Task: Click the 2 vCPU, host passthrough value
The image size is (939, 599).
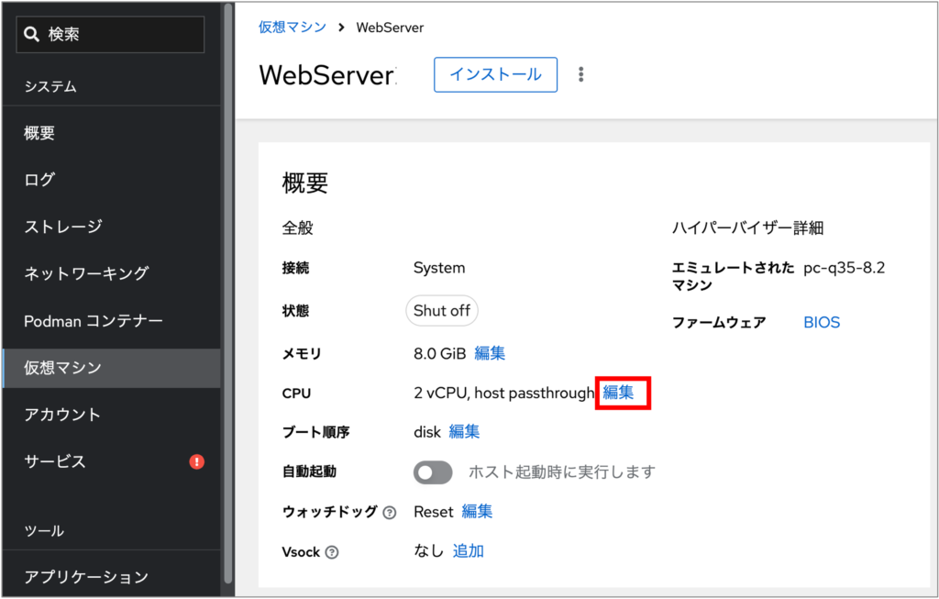Action: (x=503, y=393)
